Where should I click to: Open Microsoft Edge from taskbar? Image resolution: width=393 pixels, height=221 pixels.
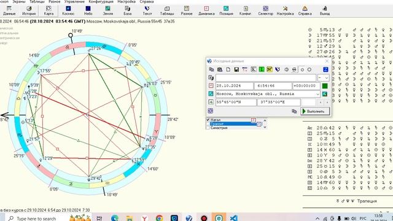tap(115, 219)
